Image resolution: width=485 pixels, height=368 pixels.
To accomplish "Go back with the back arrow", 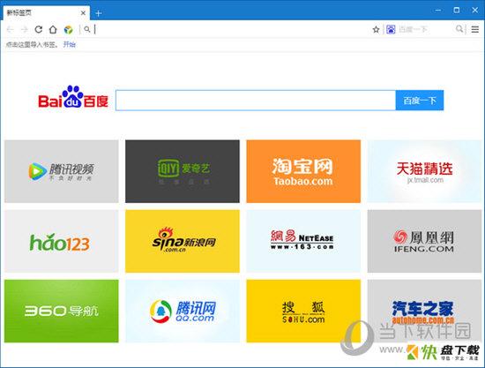I will click(x=10, y=29).
